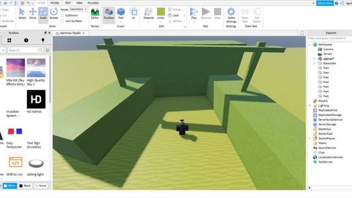Open the Mode Geometric dropdown
This screenshot has height=198, width=352.
tap(78, 9)
